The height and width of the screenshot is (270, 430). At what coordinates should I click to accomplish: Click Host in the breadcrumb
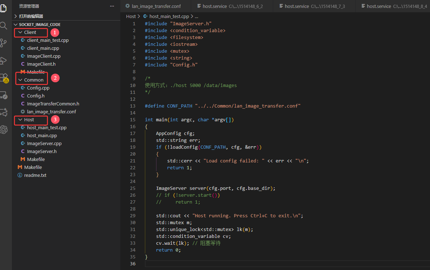coord(131,17)
